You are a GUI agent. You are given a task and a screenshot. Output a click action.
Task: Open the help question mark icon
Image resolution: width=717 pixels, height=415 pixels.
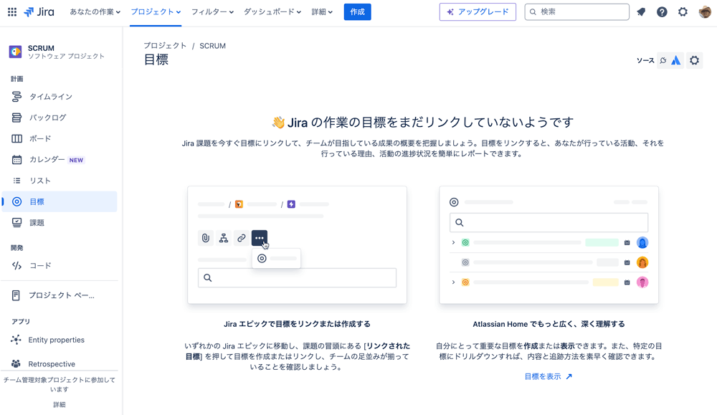click(662, 12)
